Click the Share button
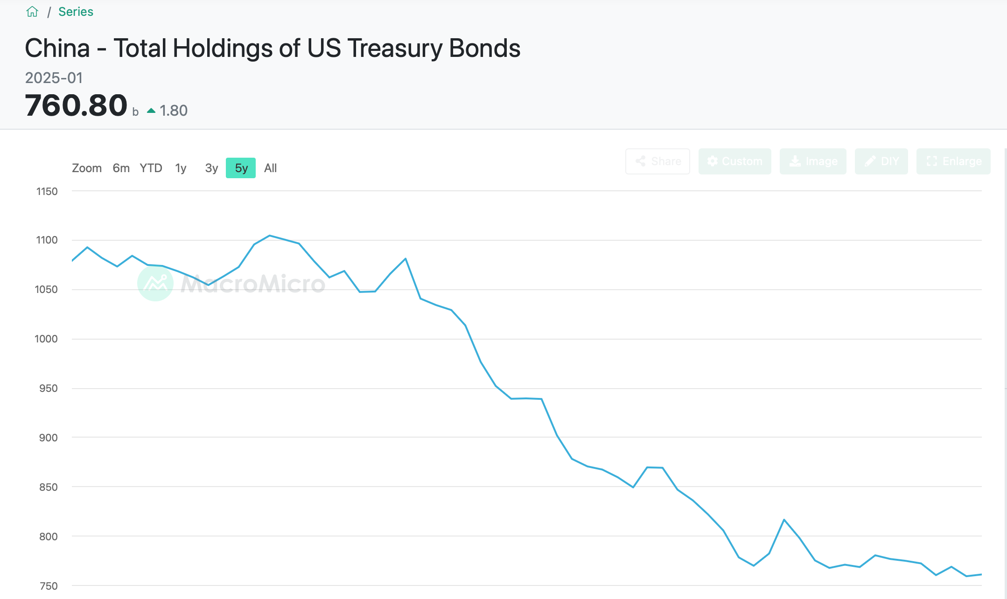The image size is (1007, 599). 657,161
